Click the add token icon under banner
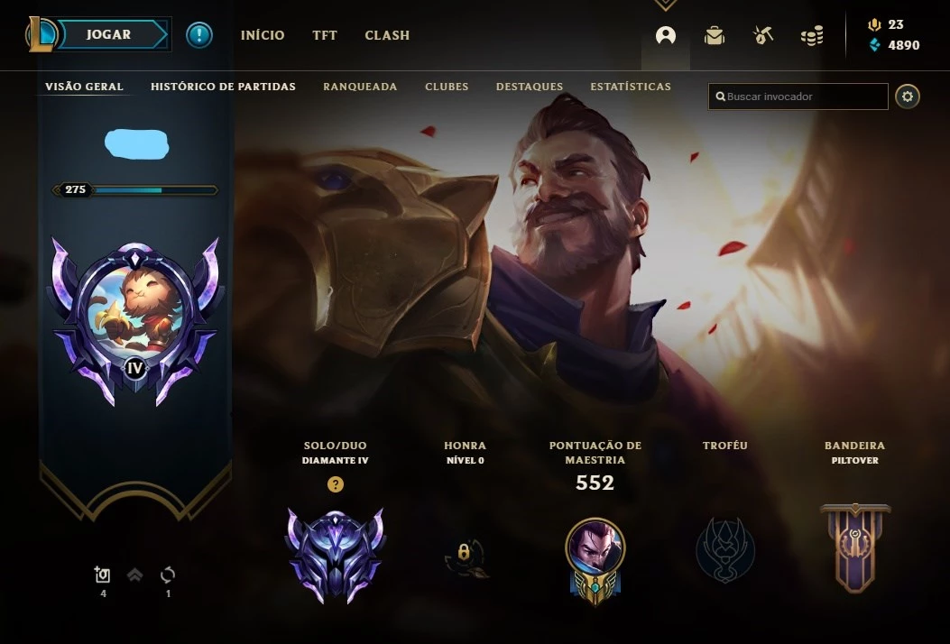The width and height of the screenshot is (950, 644). [102, 575]
